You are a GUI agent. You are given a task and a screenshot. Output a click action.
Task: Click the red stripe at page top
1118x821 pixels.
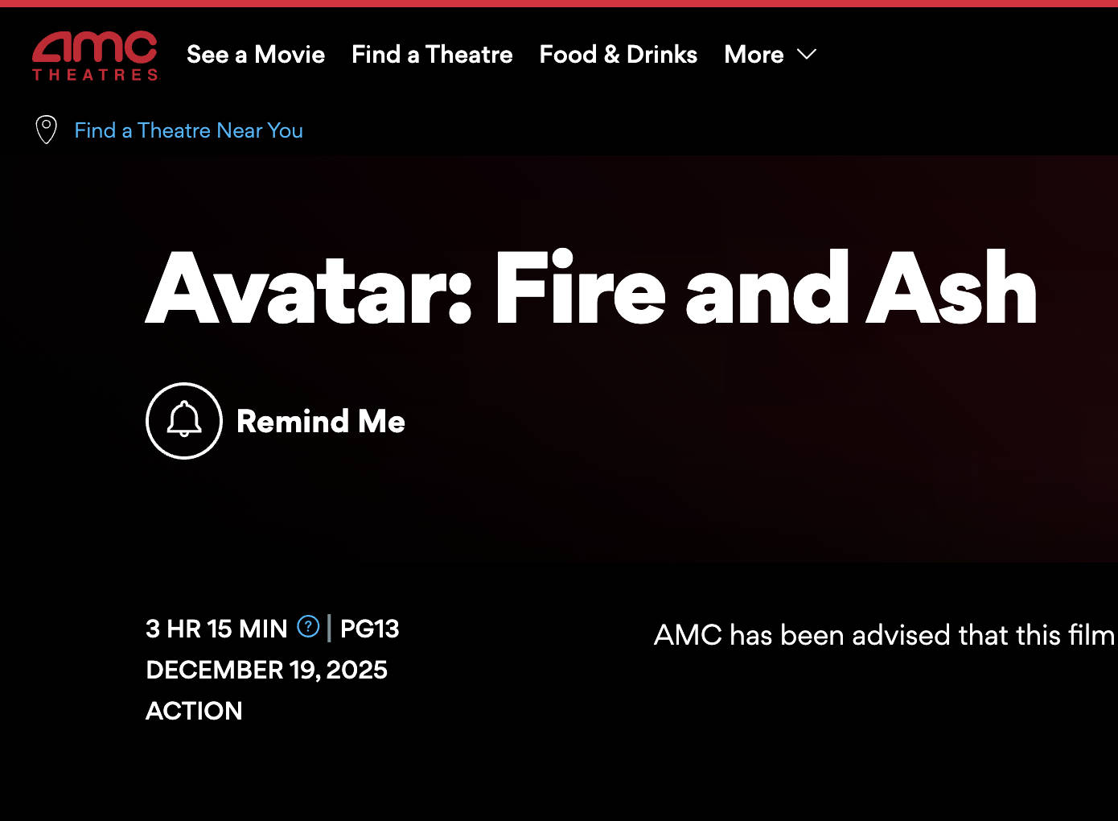pyautogui.click(x=559, y=3)
